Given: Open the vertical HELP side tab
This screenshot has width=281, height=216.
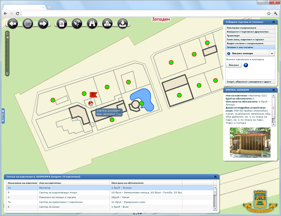Looking at the screenshot, I should [x=3, y=116].
